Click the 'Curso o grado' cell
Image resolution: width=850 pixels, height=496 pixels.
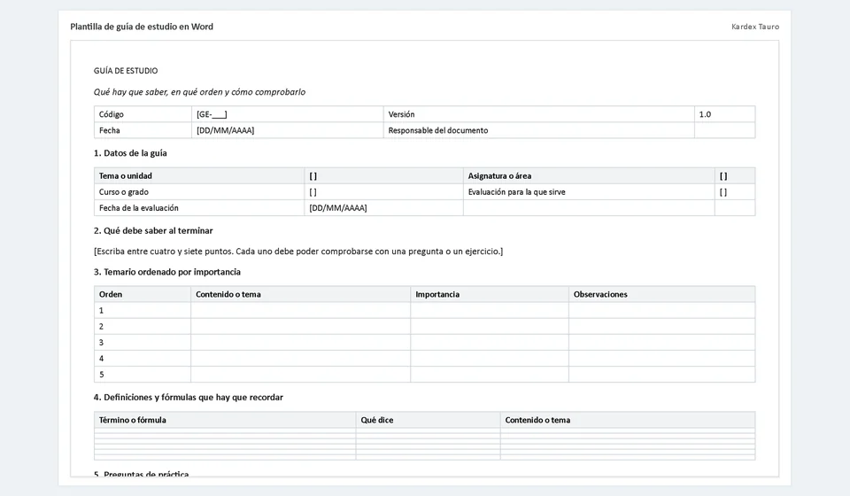199,192
